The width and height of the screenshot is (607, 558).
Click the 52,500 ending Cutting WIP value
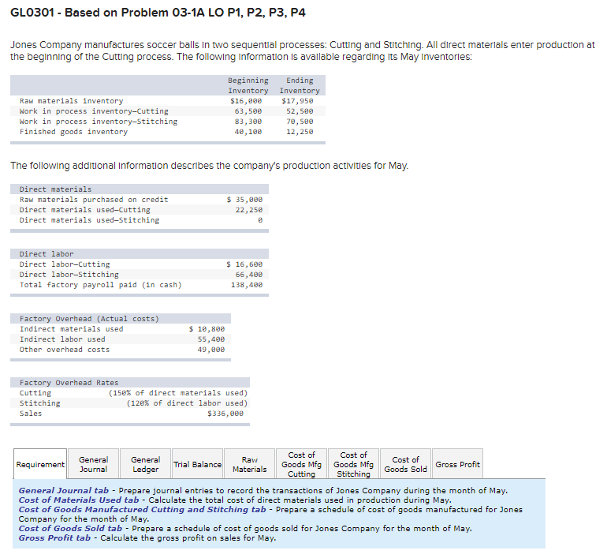[300, 111]
